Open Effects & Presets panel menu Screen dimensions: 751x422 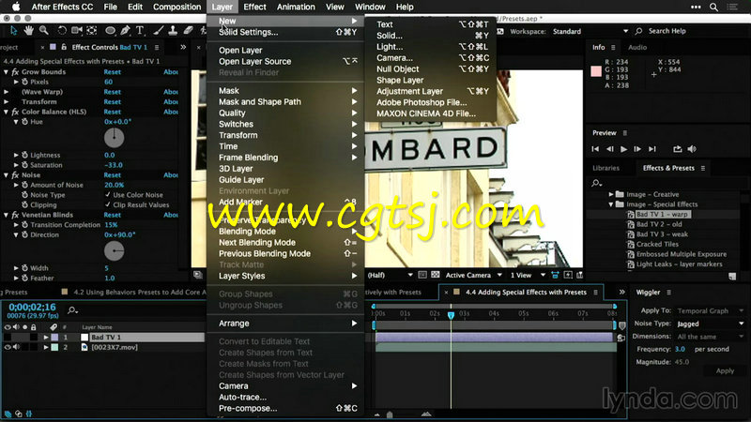point(702,168)
